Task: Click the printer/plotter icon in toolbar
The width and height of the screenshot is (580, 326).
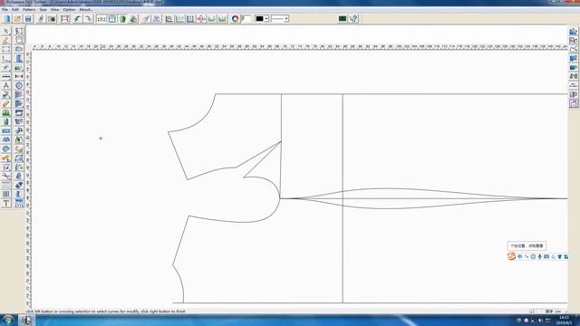Action: [133, 18]
